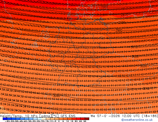Choose orange swatch between 0 and 5
The height and width of the screenshot is (122, 158).
61,119
